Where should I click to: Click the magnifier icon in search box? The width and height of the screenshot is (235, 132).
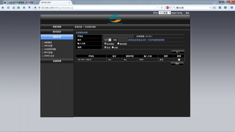point(174,7)
